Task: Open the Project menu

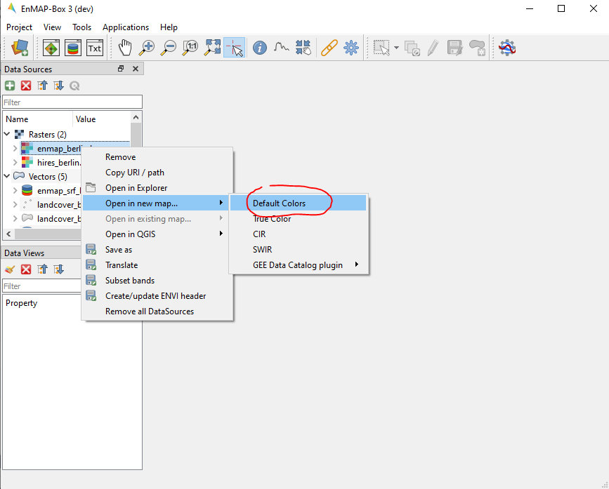Action: [19, 27]
